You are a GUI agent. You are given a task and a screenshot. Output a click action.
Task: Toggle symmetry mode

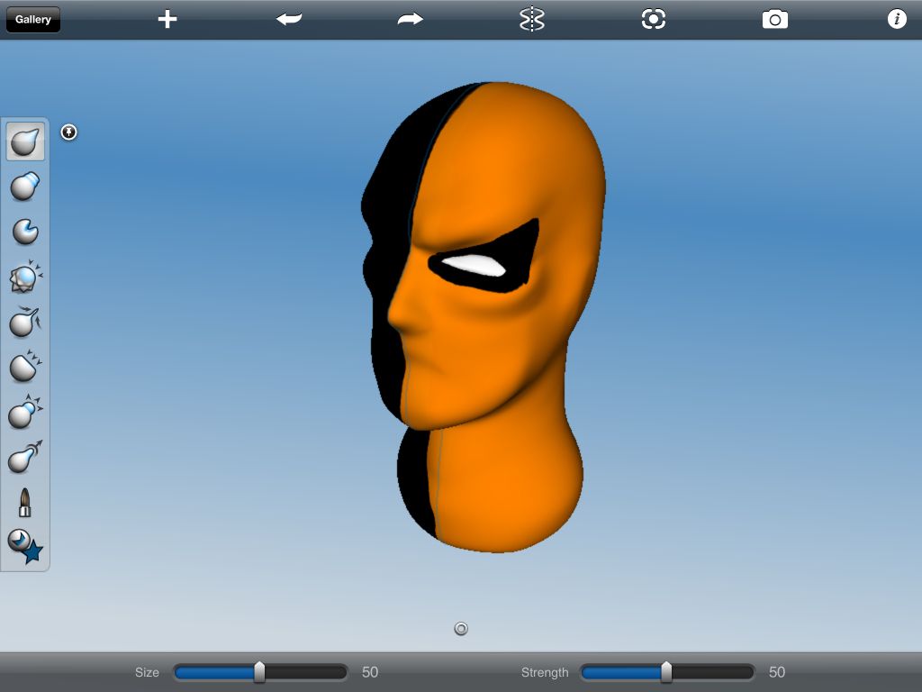pyautogui.click(x=531, y=20)
